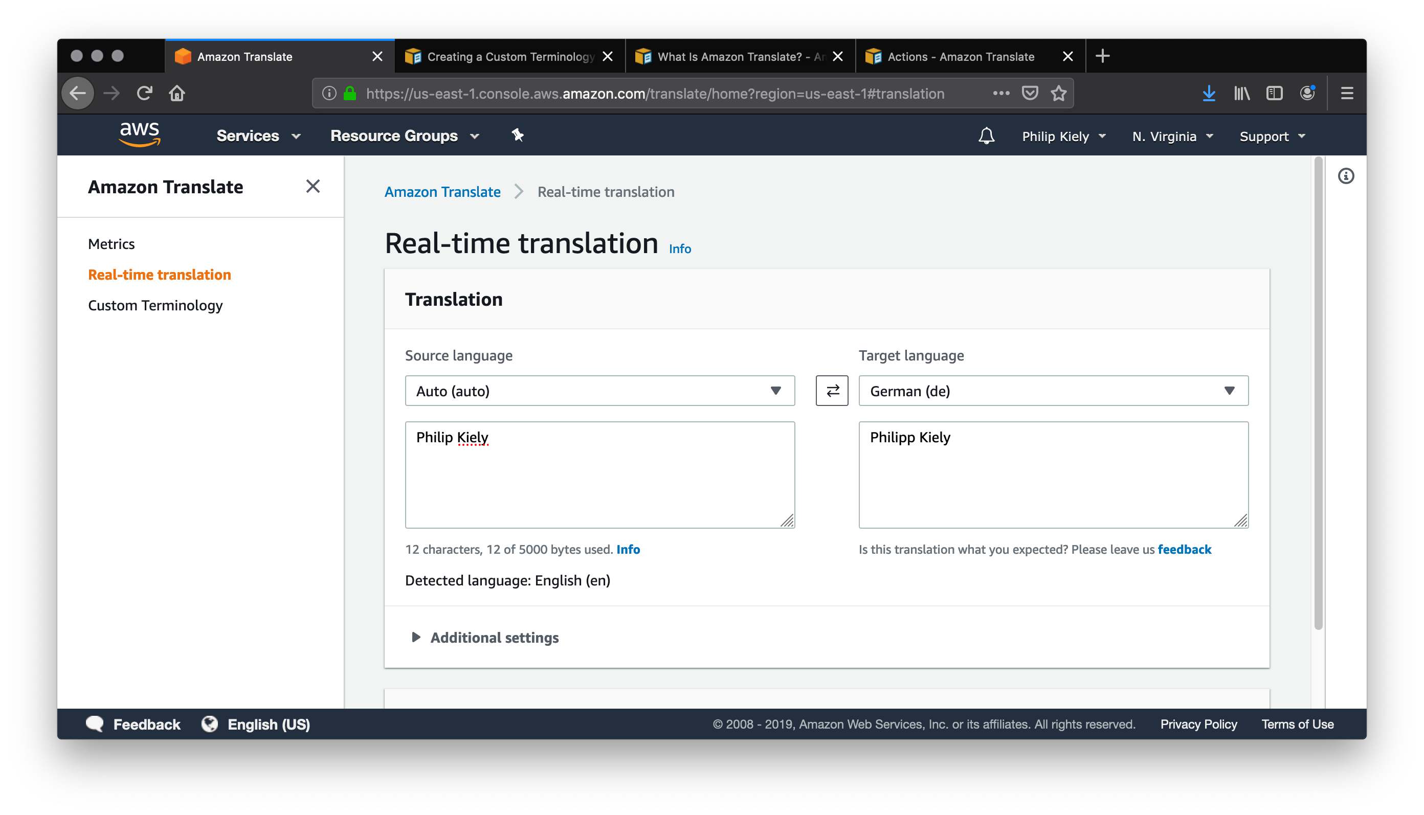Open the Firefox library icon
This screenshot has width=1424, height=815.
pos(1241,93)
